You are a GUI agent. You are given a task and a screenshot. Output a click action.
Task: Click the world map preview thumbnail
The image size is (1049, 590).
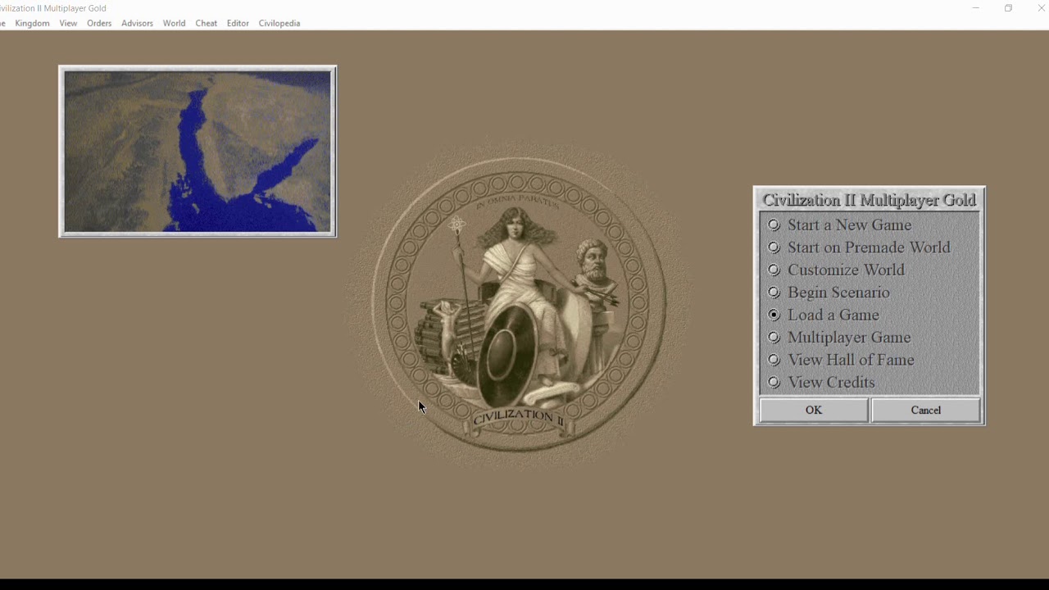[198, 152]
